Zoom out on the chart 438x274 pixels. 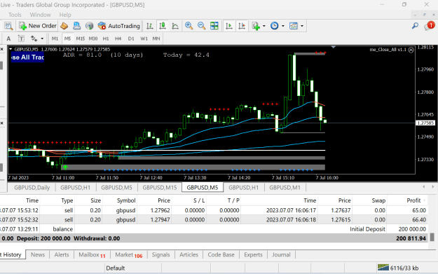click(201, 26)
